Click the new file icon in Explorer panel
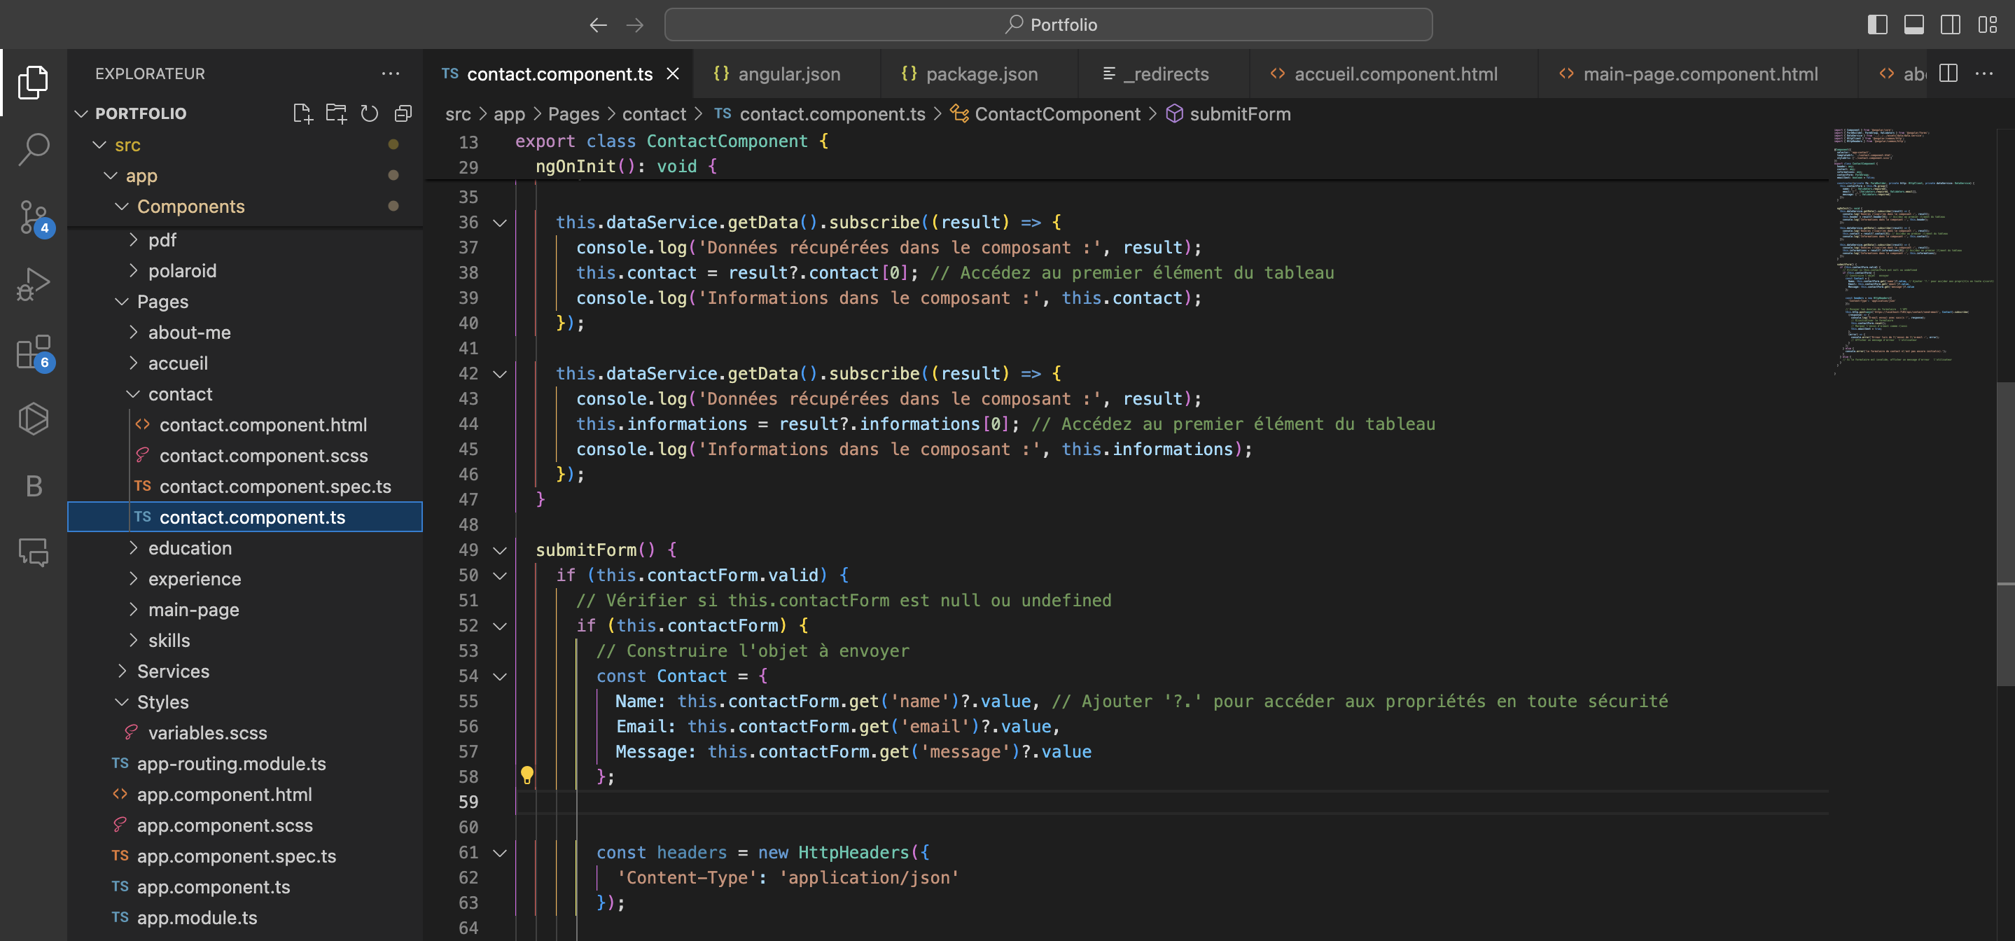The height and width of the screenshot is (941, 2015). [300, 114]
